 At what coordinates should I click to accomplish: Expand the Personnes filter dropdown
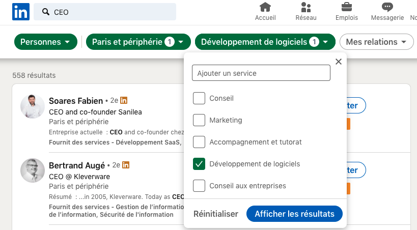tap(46, 42)
